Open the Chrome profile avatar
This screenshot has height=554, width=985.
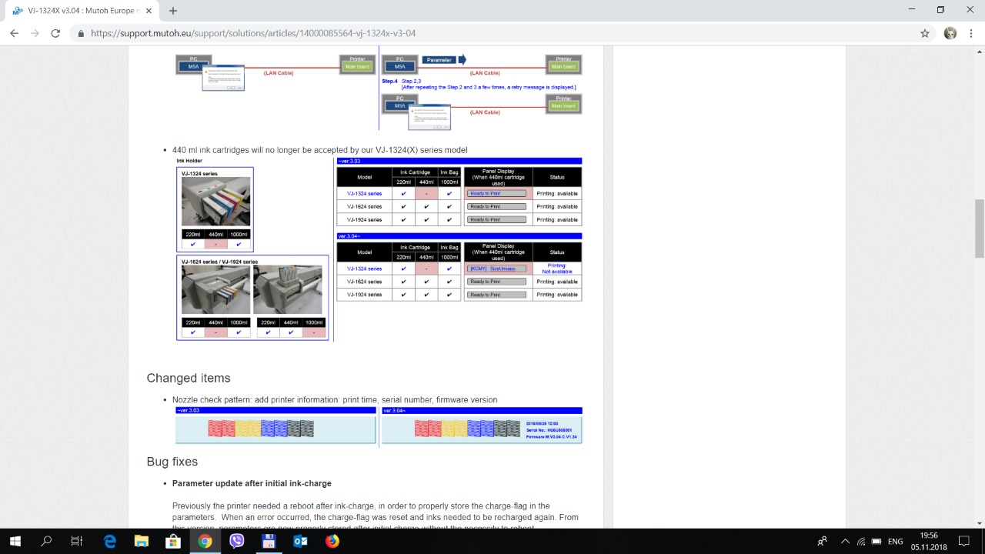950,33
